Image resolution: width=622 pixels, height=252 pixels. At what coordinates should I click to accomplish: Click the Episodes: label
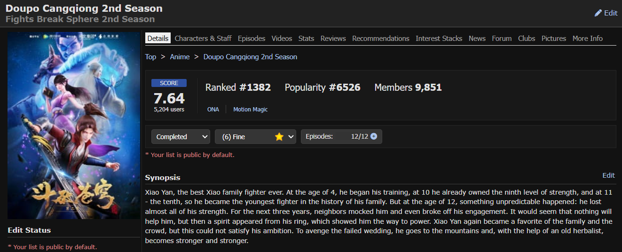point(319,136)
